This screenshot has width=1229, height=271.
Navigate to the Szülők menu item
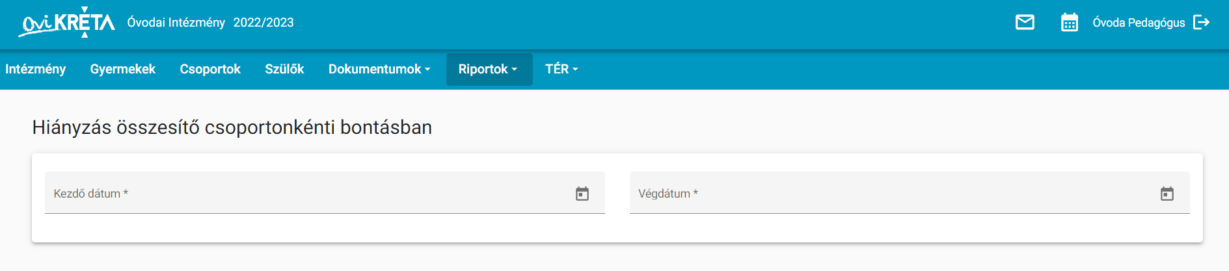point(284,69)
